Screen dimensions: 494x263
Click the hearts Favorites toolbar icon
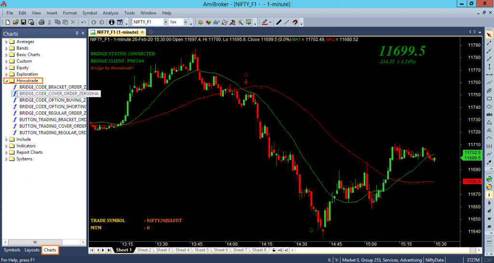(x=208, y=22)
